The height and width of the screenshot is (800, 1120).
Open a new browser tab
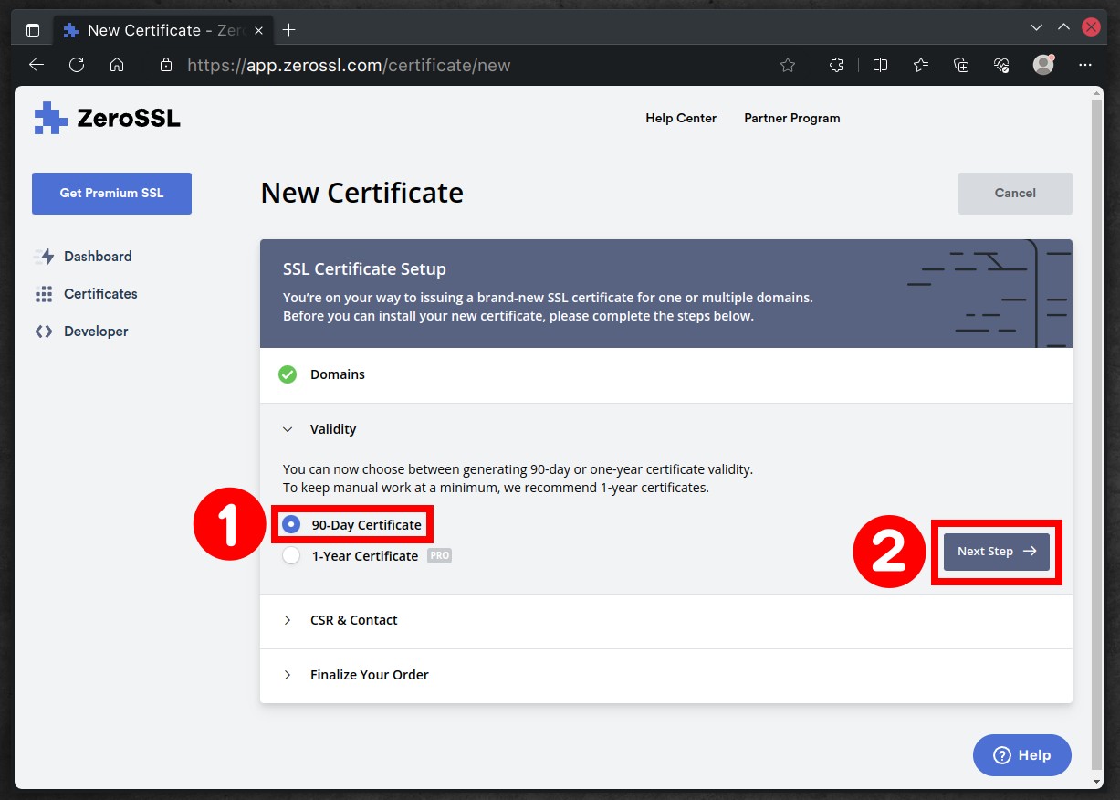point(289,30)
